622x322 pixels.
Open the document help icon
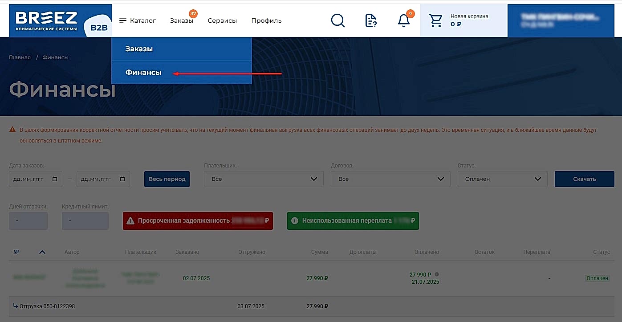tap(371, 20)
